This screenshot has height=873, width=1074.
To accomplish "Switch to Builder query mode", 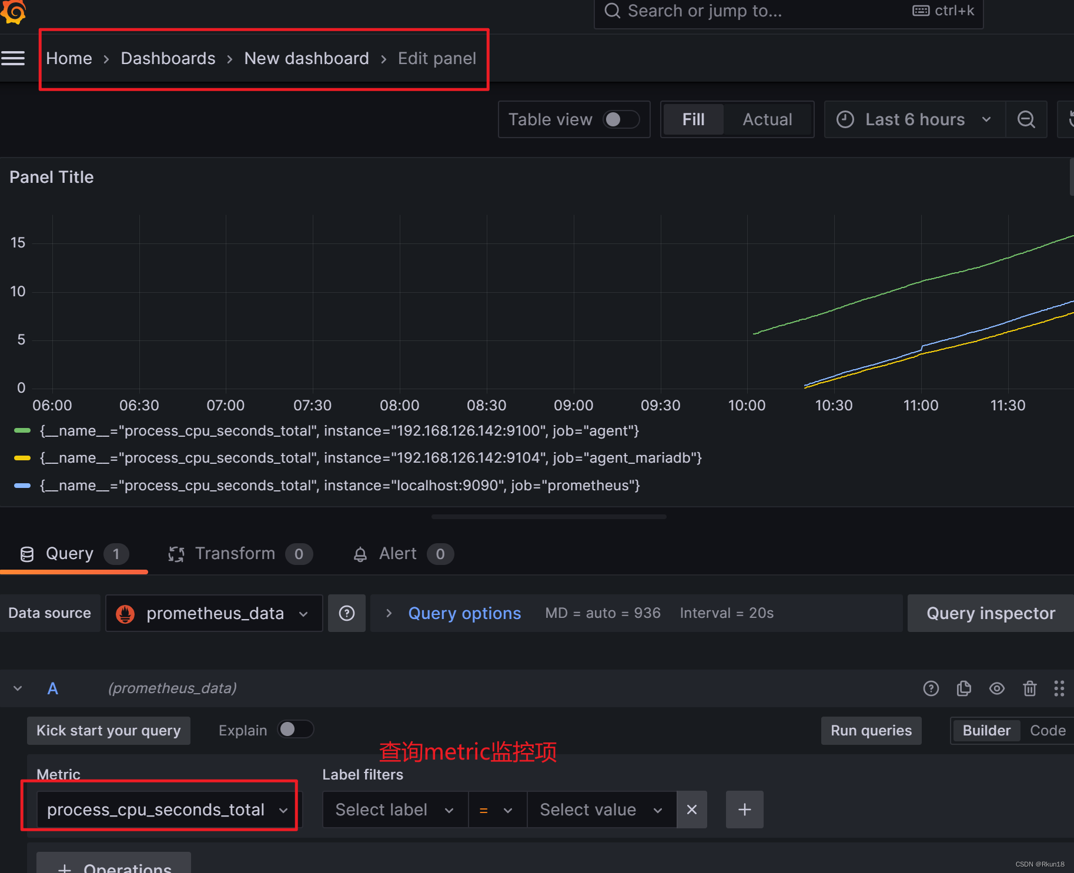I will click(986, 730).
